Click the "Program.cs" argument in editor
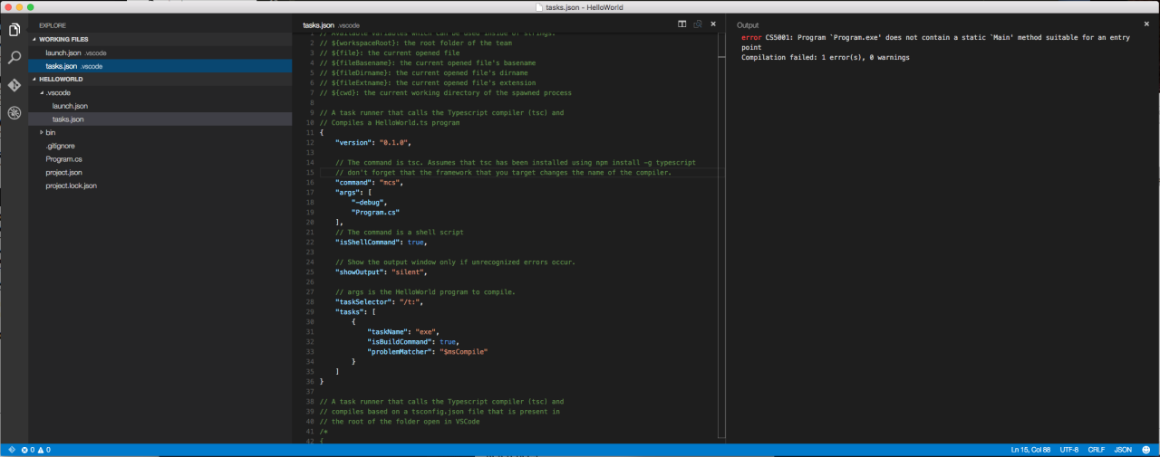Screen dimensions: 1160x457 tap(375, 212)
